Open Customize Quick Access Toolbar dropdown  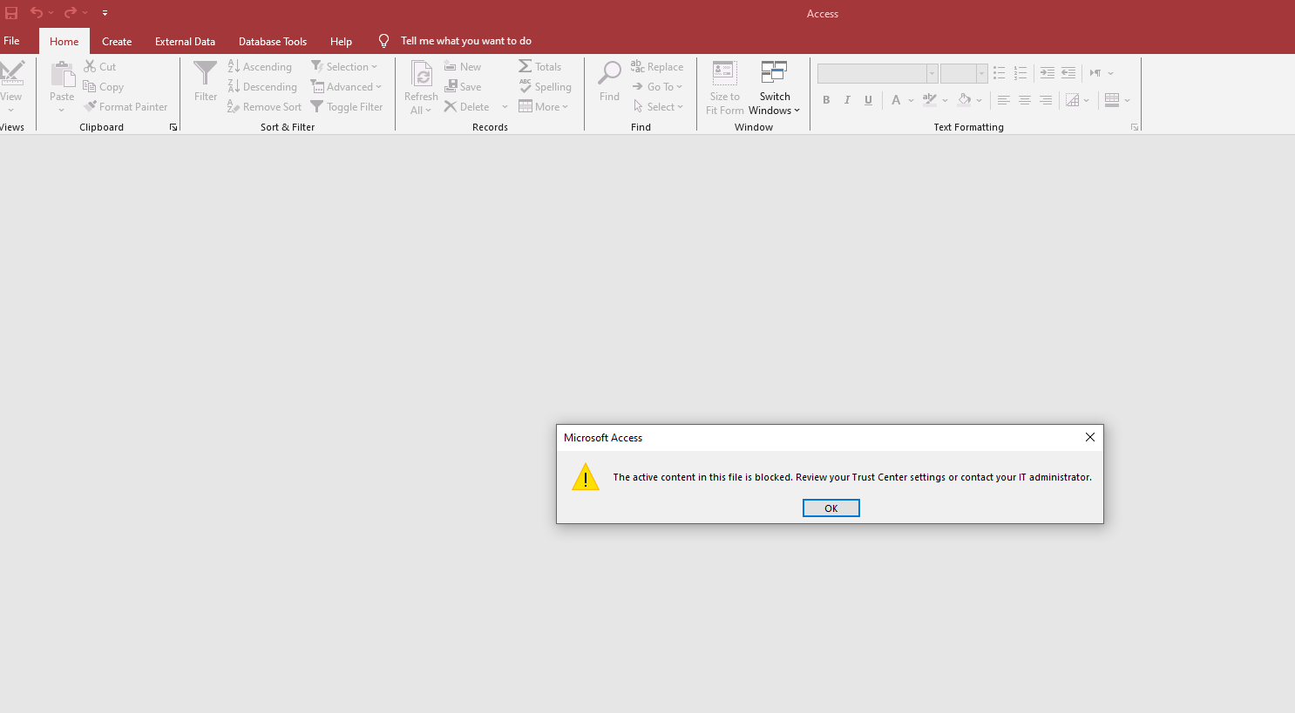105,13
